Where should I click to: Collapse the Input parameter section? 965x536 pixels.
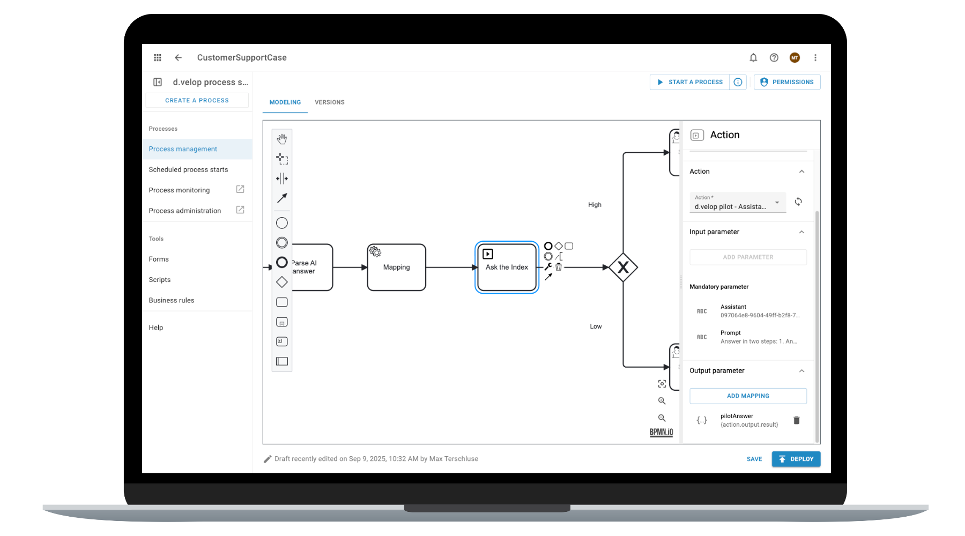pos(801,232)
